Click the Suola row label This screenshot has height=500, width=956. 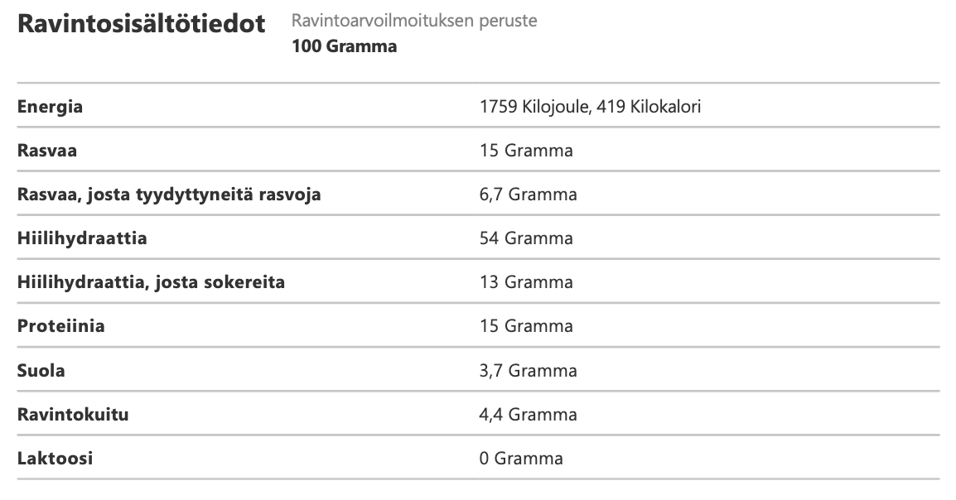pyautogui.click(x=41, y=370)
